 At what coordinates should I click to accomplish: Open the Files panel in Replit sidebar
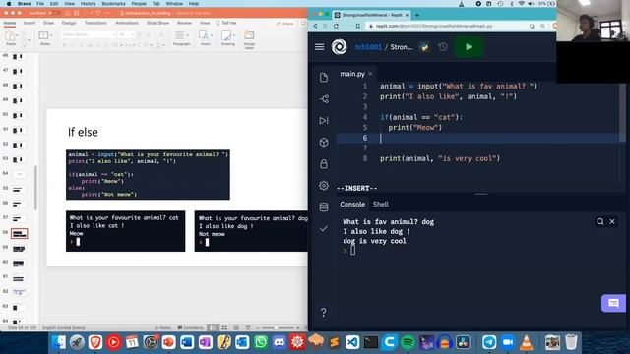coord(324,78)
